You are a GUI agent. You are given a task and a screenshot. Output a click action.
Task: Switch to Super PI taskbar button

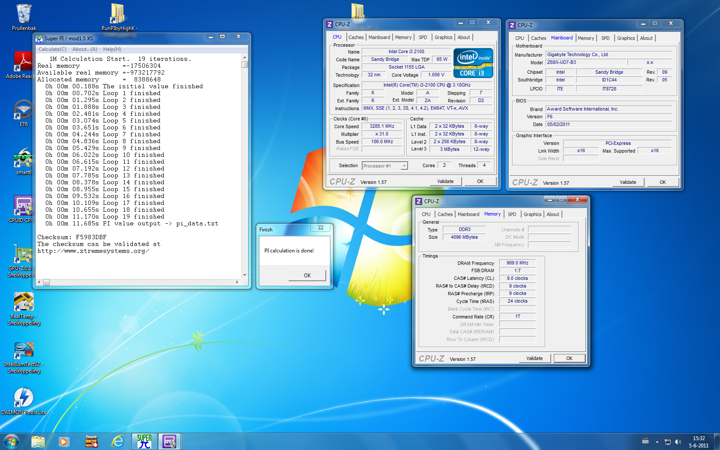coord(144,441)
